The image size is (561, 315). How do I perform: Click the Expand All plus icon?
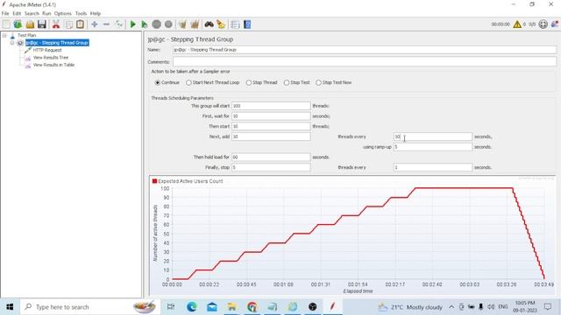95,24
